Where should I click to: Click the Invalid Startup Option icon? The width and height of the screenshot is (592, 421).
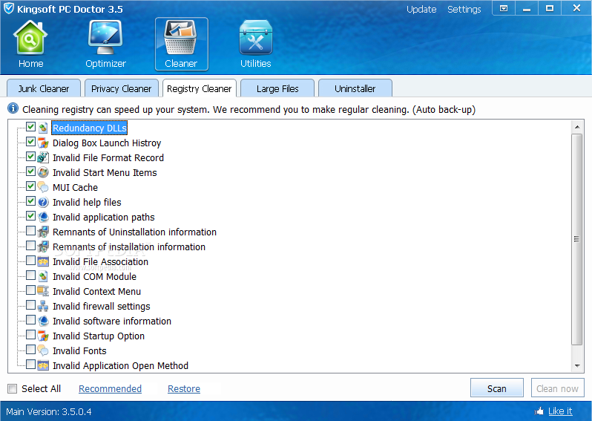(43, 336)
